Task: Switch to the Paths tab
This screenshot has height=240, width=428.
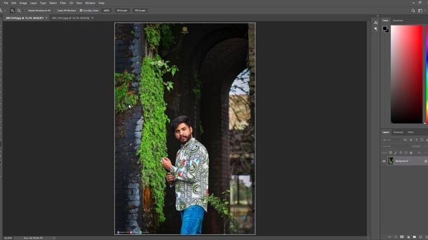Action: [411, 132]
